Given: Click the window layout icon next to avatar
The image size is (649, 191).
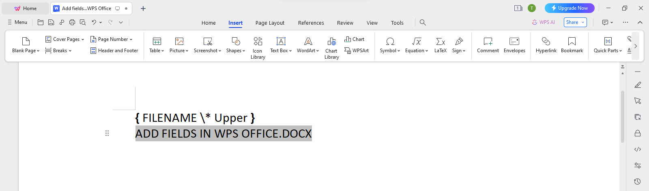Looking at the screenshot, I should [518, 8].
